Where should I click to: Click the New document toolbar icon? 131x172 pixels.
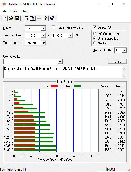point(4,18)
